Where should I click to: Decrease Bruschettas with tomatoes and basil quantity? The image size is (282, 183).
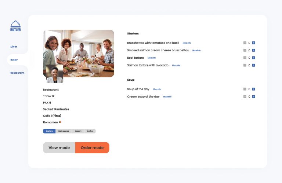click(x=245, y=43)
